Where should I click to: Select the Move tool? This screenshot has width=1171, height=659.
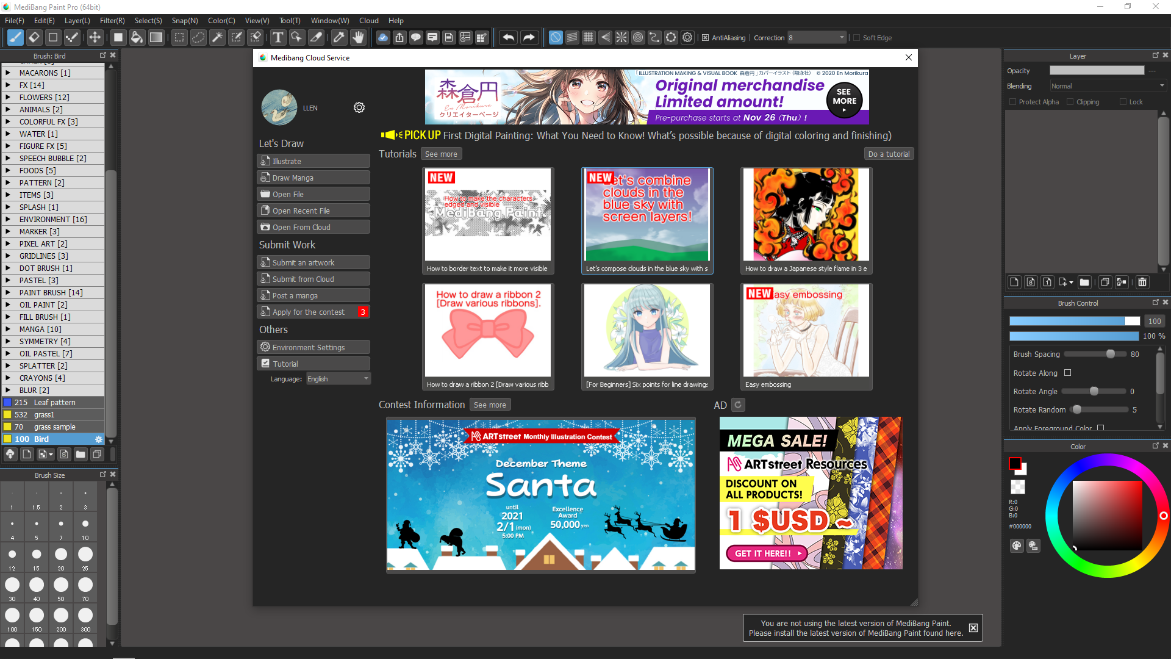click(x=95, y=38)
